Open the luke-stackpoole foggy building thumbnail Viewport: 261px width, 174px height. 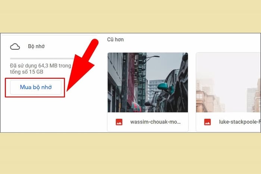point(228,83)
